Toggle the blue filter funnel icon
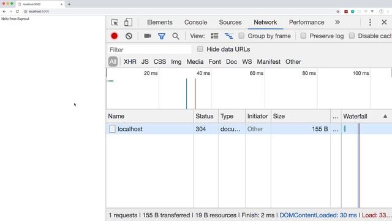Image resolution: width=392 pixels, height=221 pixels. click(x=162, y=36)
